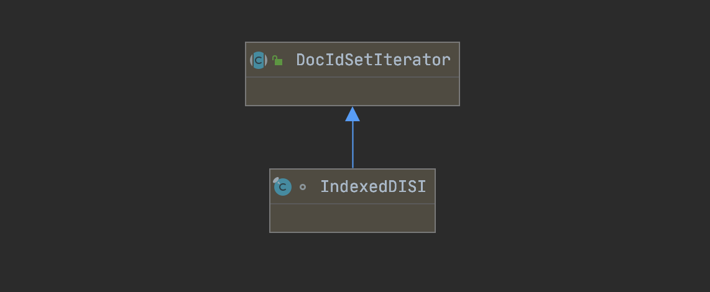Click the divider line inside the DocIdSetIterator node
The width and height of the screenshot is (710, 292).
click(x=353, y=77)
